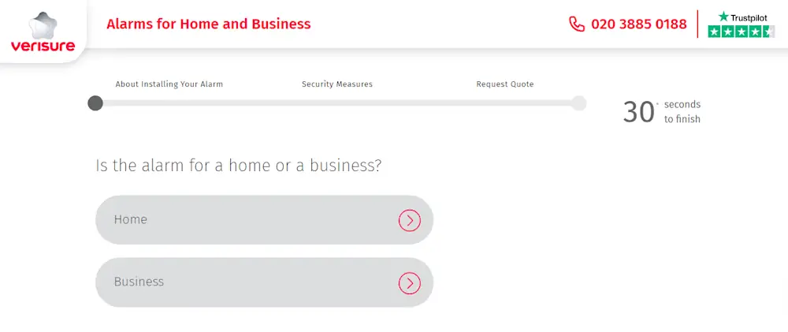Image resolution: width=788 pixels, height=332 pixels.
Task: Click the home or business question text
Action: (x=239, y=166)
